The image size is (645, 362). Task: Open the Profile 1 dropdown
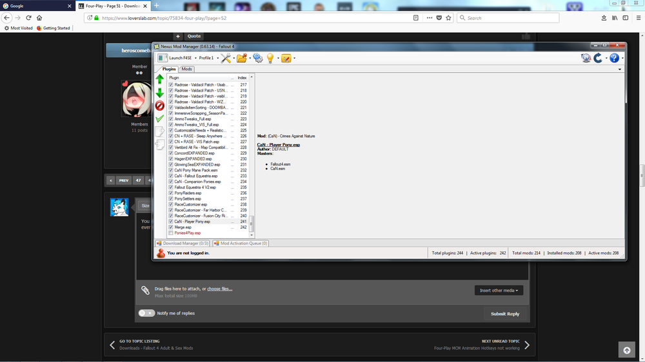pyautogui.click(x=208, y=58)
